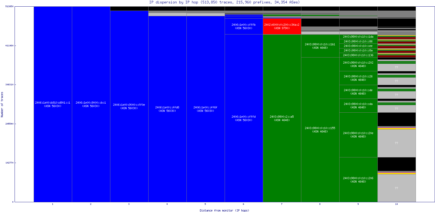Click the x-axis tick label 2
The height and width of the screenshot is (212, 435).
tap(91, 204)
